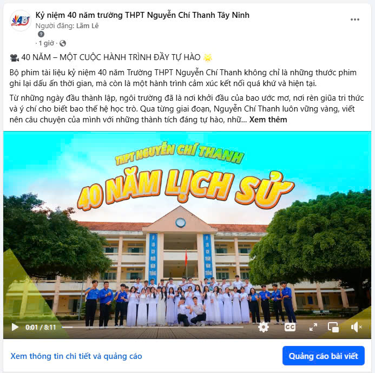
Task: Click the 1 giờ post timestamp
Action: pyautogui.click(x=47, y=43)
